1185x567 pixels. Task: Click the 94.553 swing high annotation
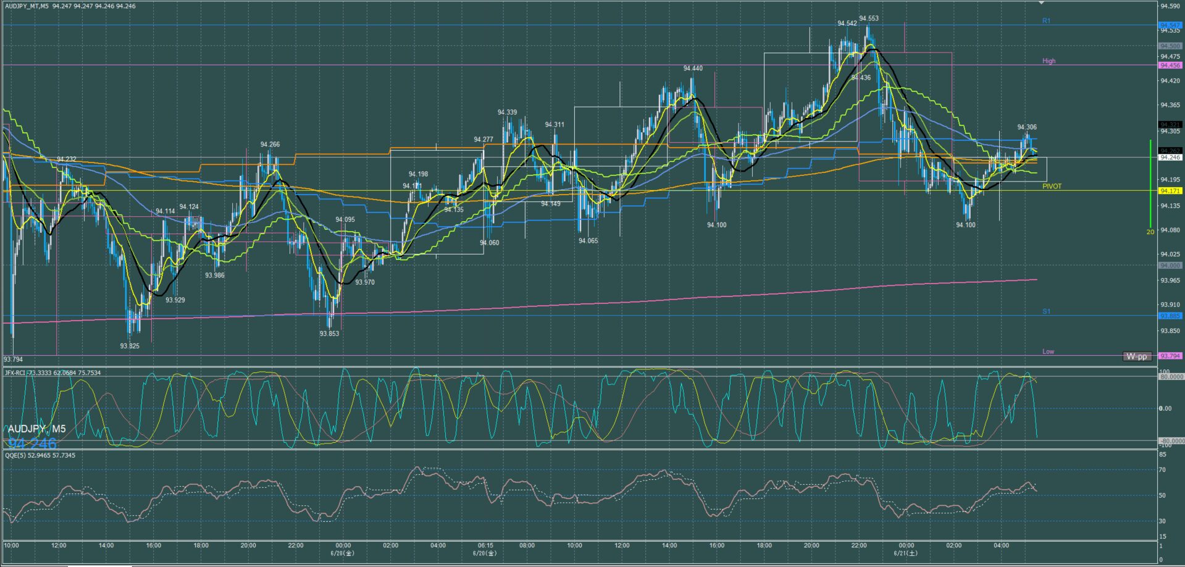click(x=868, y=19)
